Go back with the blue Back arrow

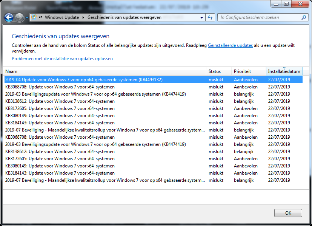tap(9, 18)
